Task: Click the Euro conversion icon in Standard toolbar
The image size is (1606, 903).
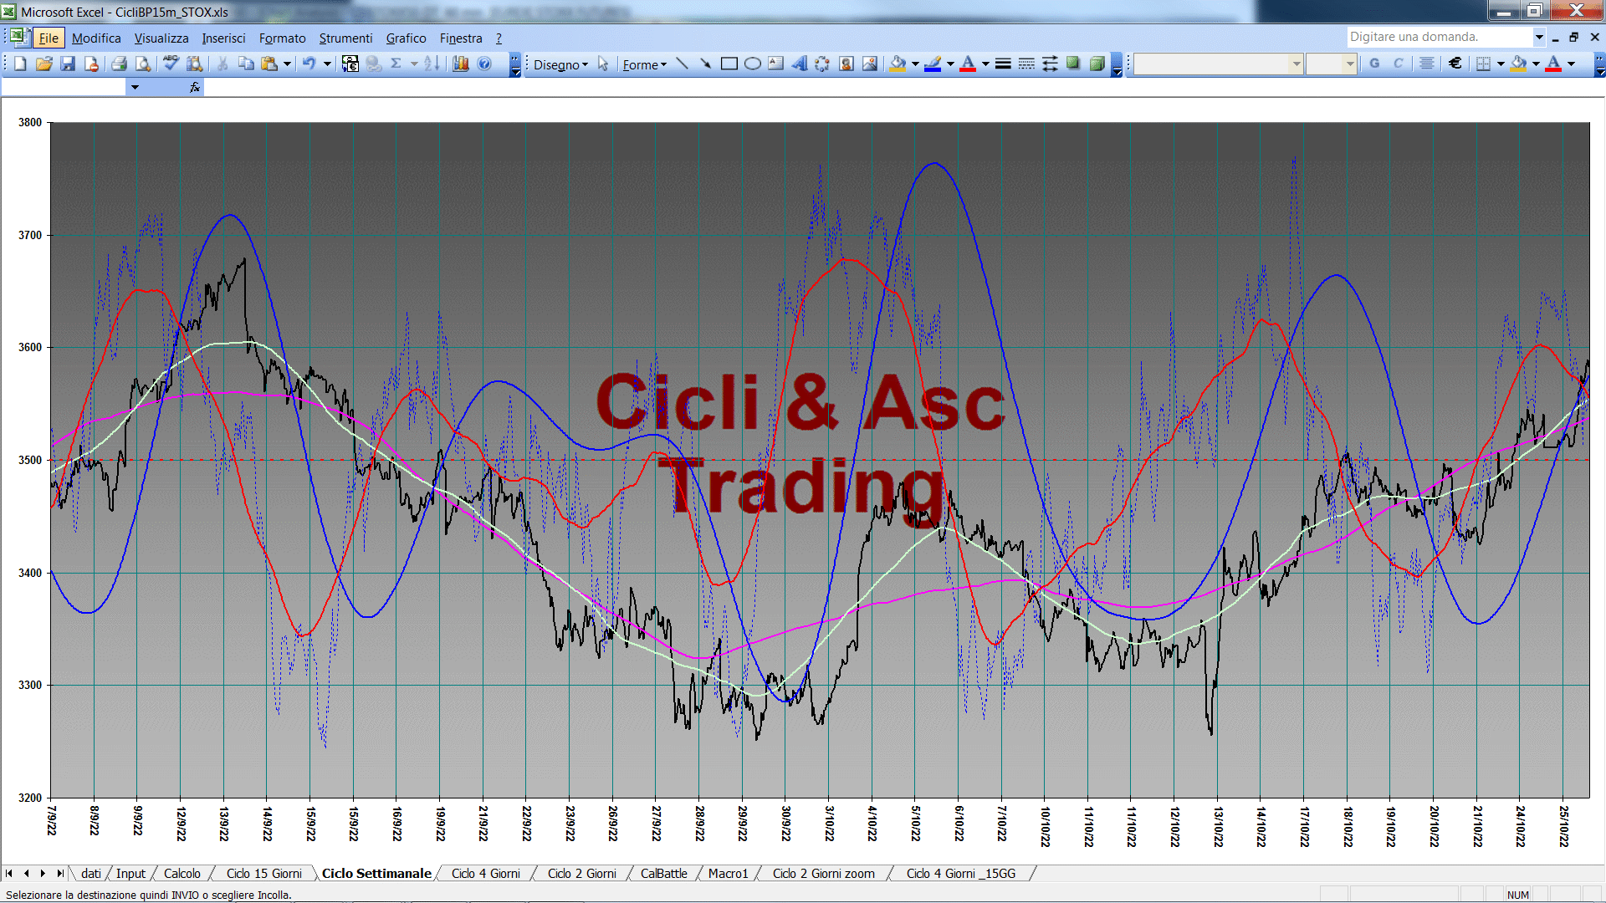Action: [x=350, y=64]
